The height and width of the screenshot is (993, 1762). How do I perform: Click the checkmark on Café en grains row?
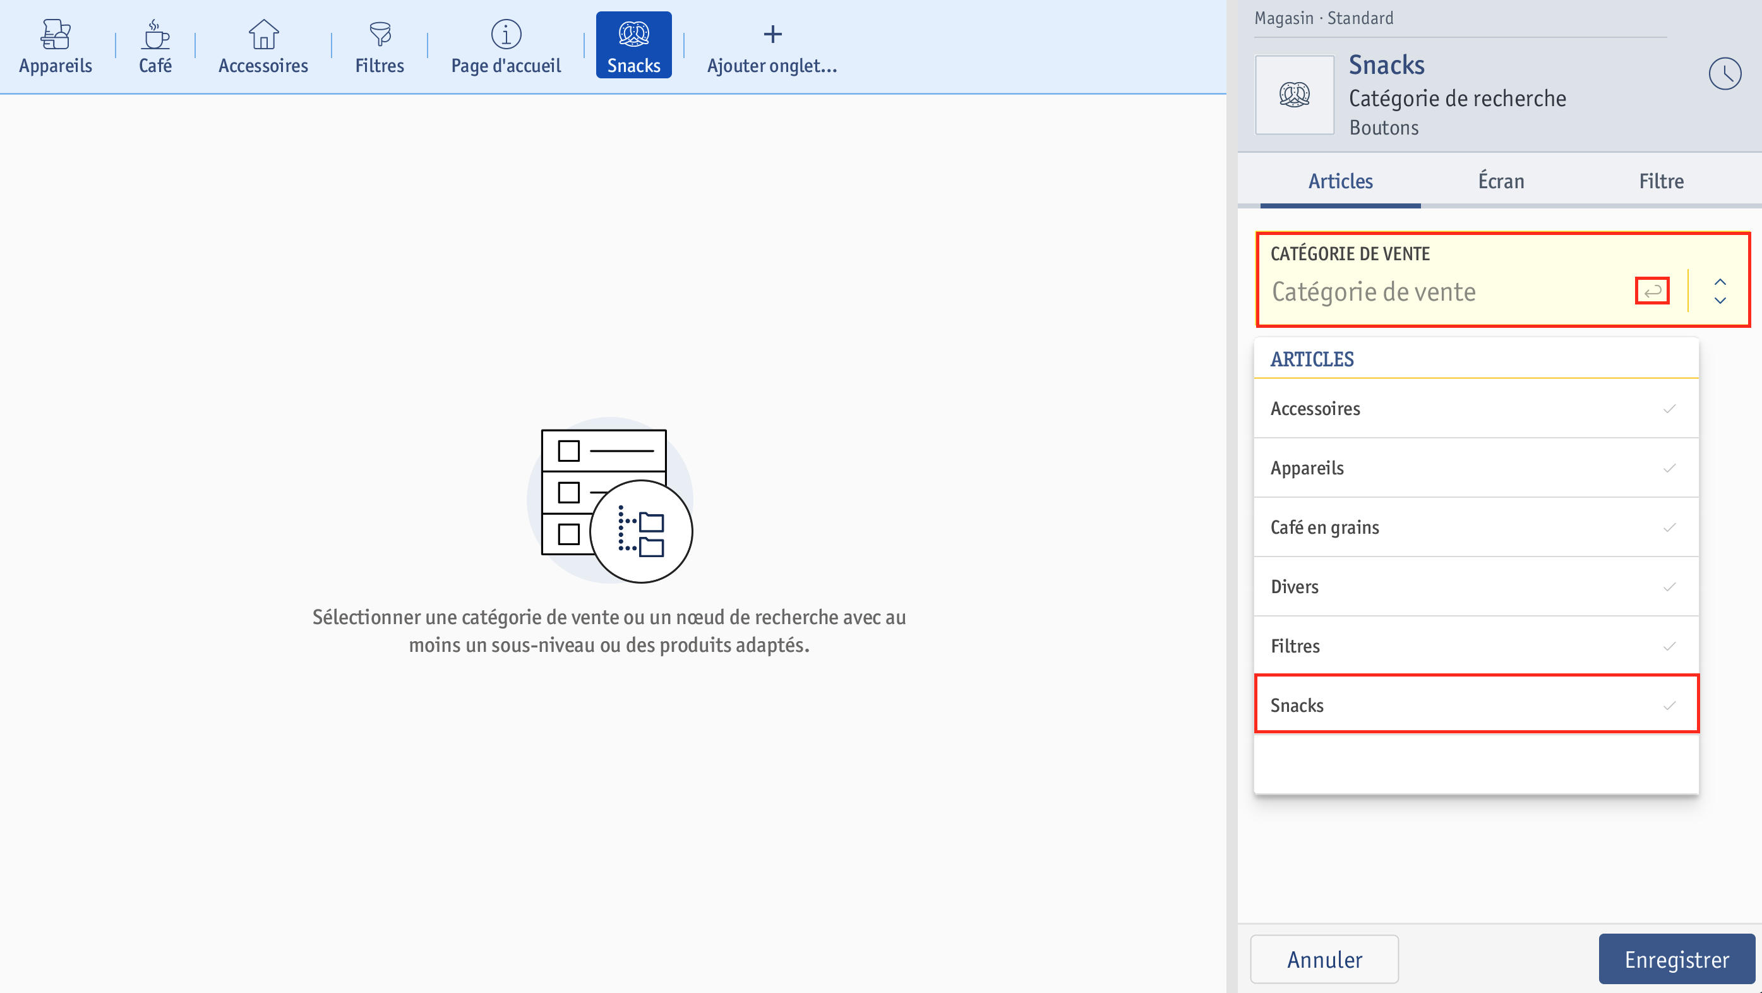[x=1670, y=527]
